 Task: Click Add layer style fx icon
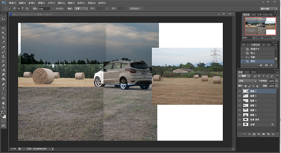click(249, 134)
